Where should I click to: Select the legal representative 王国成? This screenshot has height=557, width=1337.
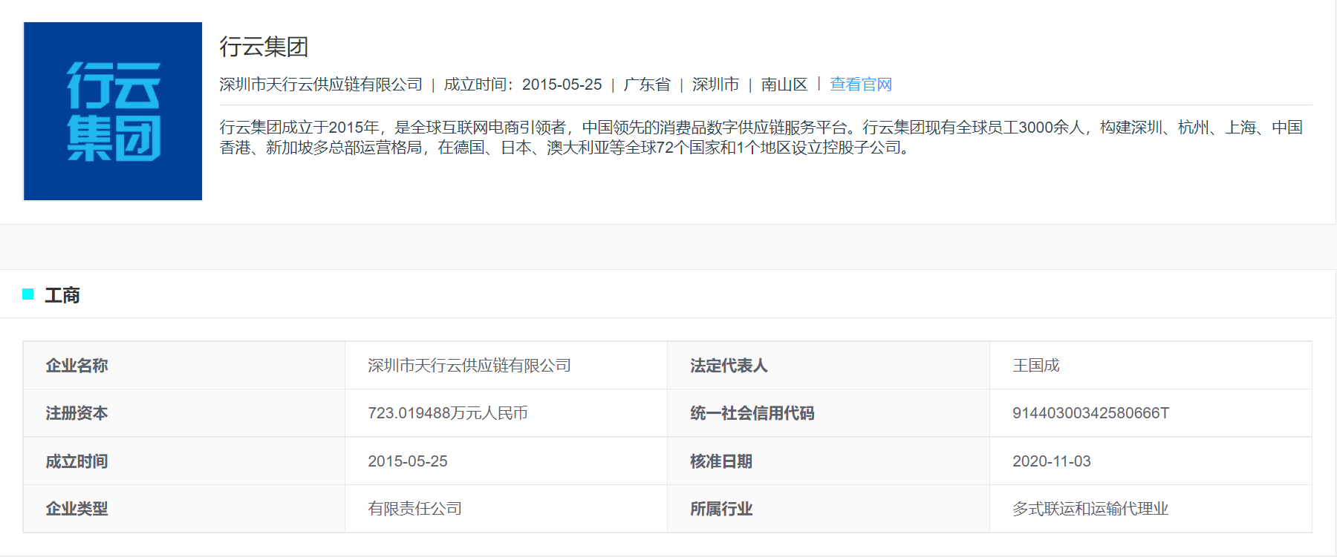1036,366
